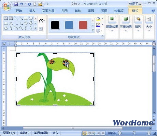Viewport: 157px width, 136px height.
Task: Open the 加载项 Add-ins tab
Action: click(119, 11)
